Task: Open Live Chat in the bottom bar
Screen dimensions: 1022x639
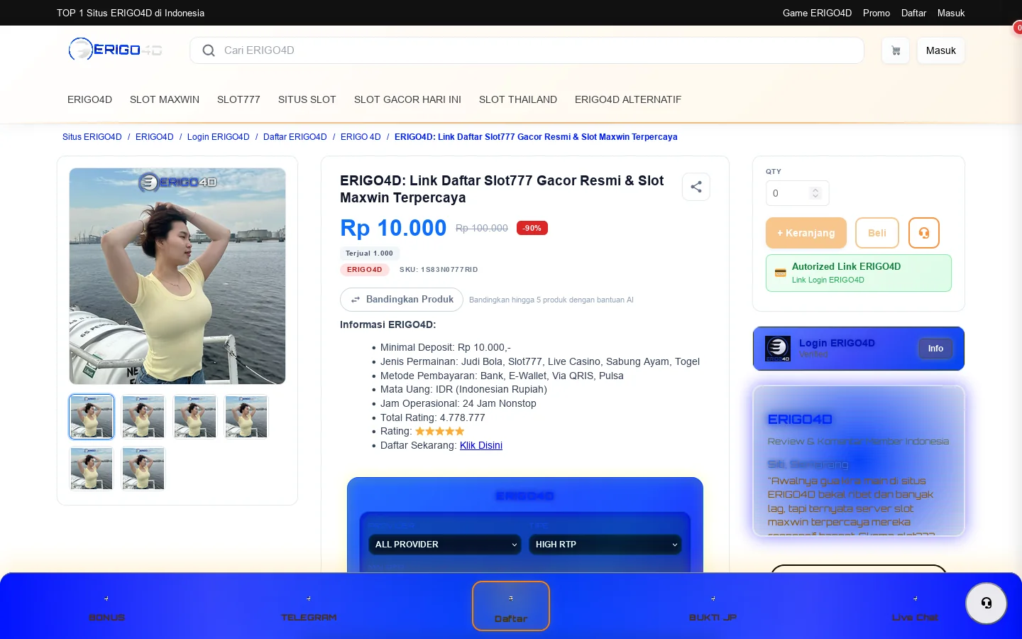Action: [x=915, y=607]
